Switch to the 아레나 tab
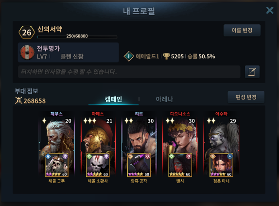Image resolution: width=279 pixels, height=206 pixels. (x=164, y=99)
